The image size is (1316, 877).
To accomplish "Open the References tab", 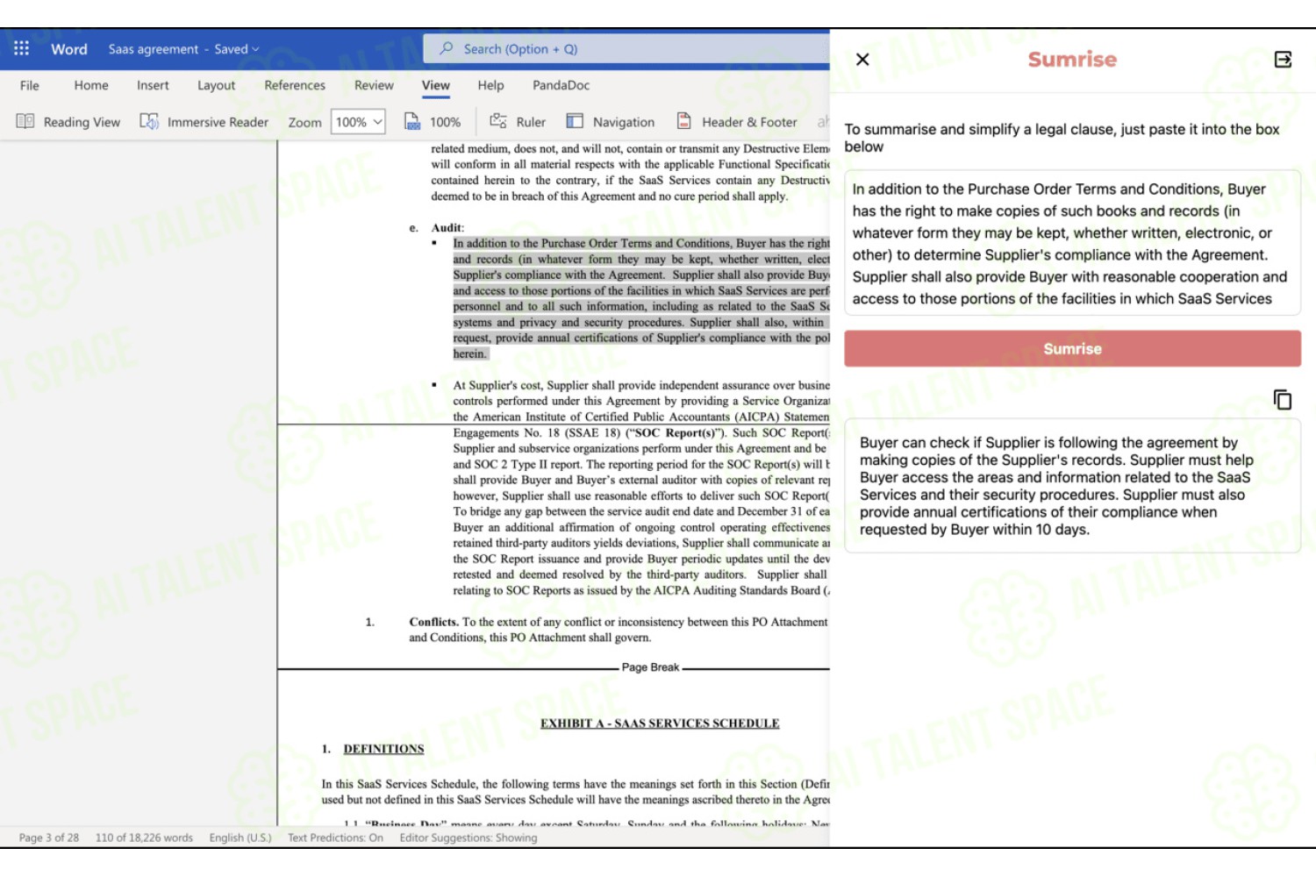I will click(x=295, y=85).
